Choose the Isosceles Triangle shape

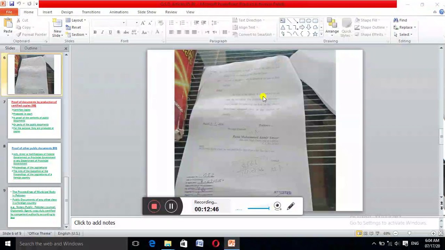pyautogui.click(x=283, y=27)
